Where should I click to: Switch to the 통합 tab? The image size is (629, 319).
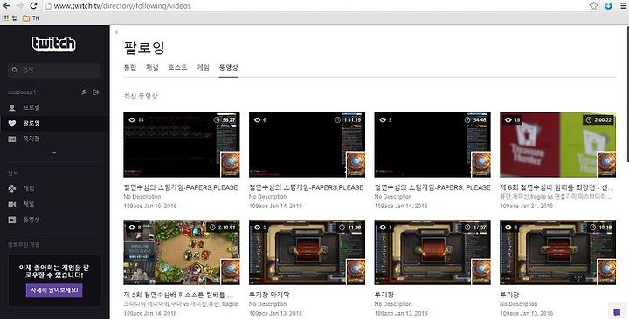pos(130,68)
